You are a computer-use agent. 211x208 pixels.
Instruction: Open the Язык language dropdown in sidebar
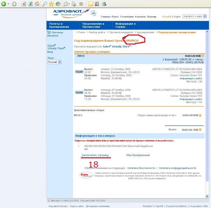[x=54, y=62]
